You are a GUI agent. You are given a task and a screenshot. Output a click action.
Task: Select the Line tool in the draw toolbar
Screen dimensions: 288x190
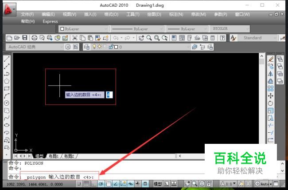click(7, 59)
